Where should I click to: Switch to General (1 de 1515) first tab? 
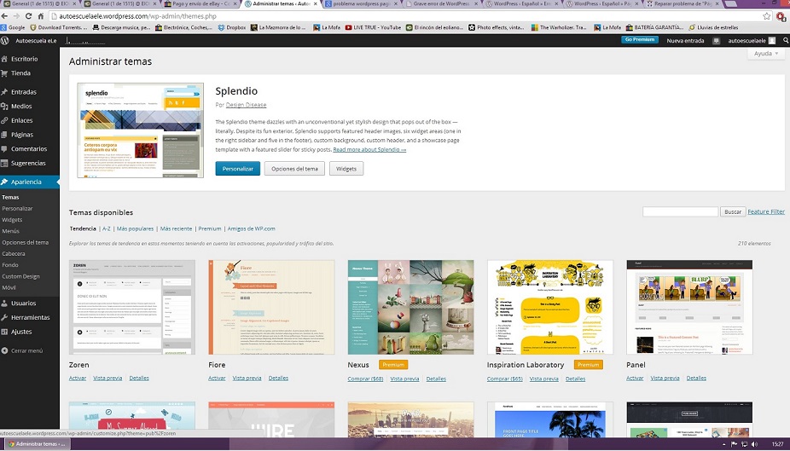[40, 4]
